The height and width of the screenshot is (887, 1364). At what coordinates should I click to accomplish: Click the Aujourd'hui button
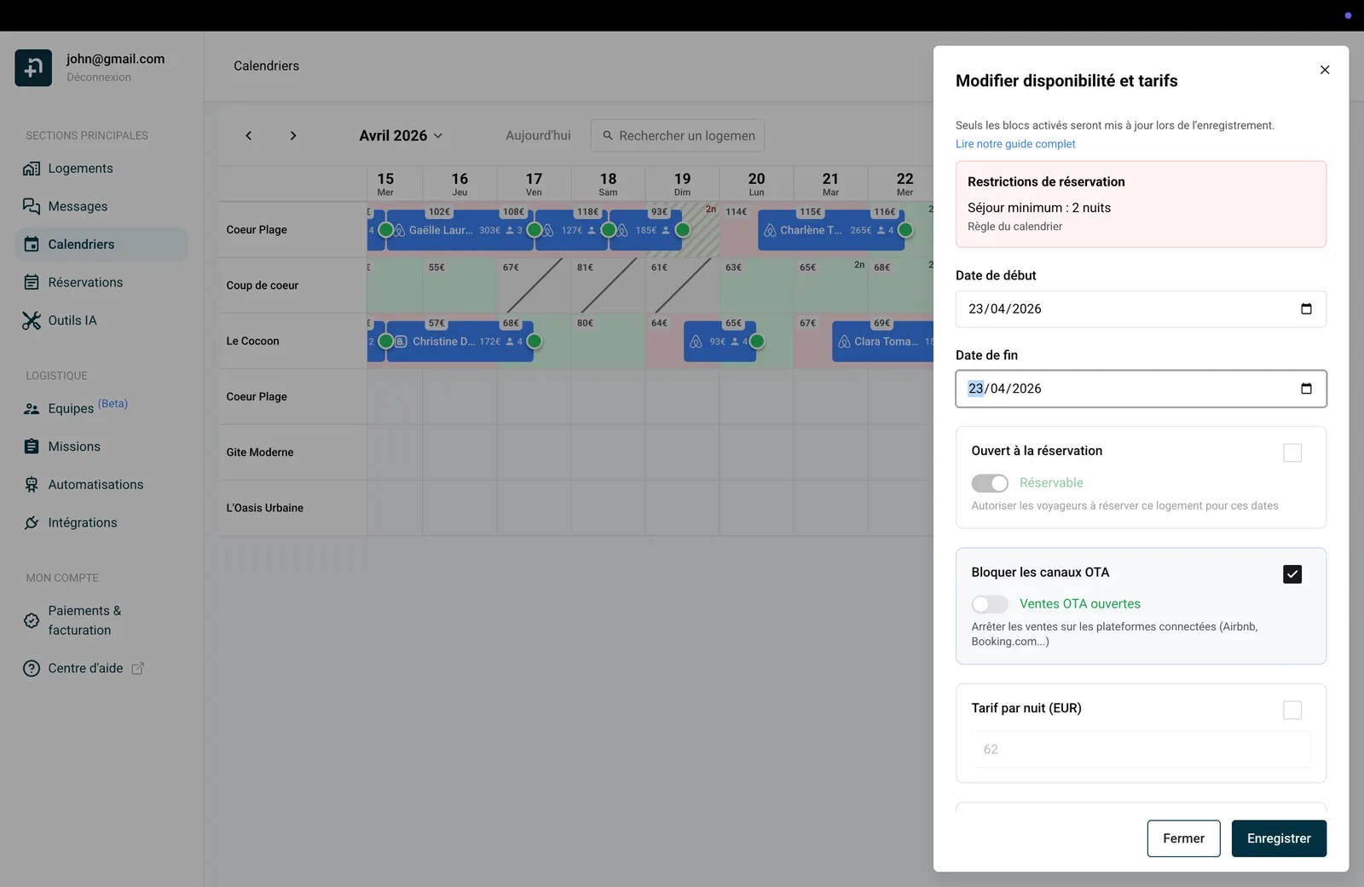[538, 135]
